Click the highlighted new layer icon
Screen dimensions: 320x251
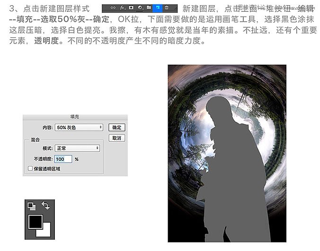tap(158, 8)
